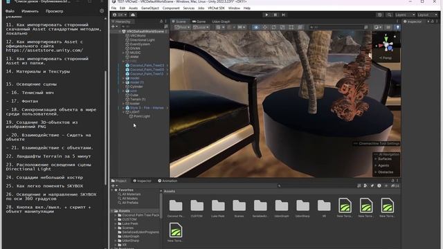Select the Move tool
Image resolution: width=443 pixels, height=249 pixels.
tap(264, 27)
